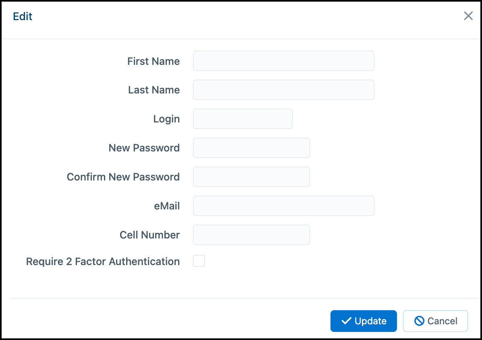Click the Cancel button text

coord(443,321)
